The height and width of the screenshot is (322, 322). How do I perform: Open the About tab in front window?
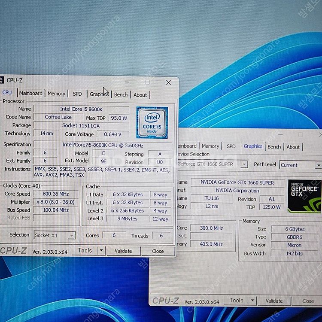tap(140, 95)
